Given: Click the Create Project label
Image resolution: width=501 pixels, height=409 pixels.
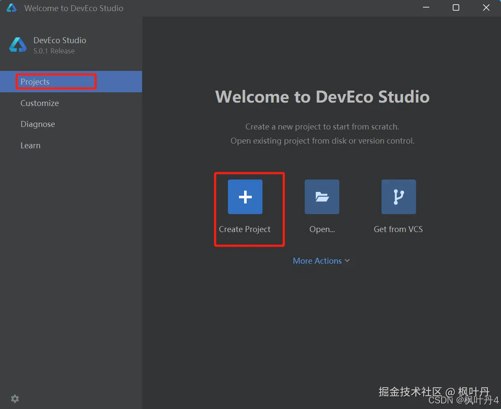Looking at the screenshot, I should pyautogui.click(x=245, y=229).
